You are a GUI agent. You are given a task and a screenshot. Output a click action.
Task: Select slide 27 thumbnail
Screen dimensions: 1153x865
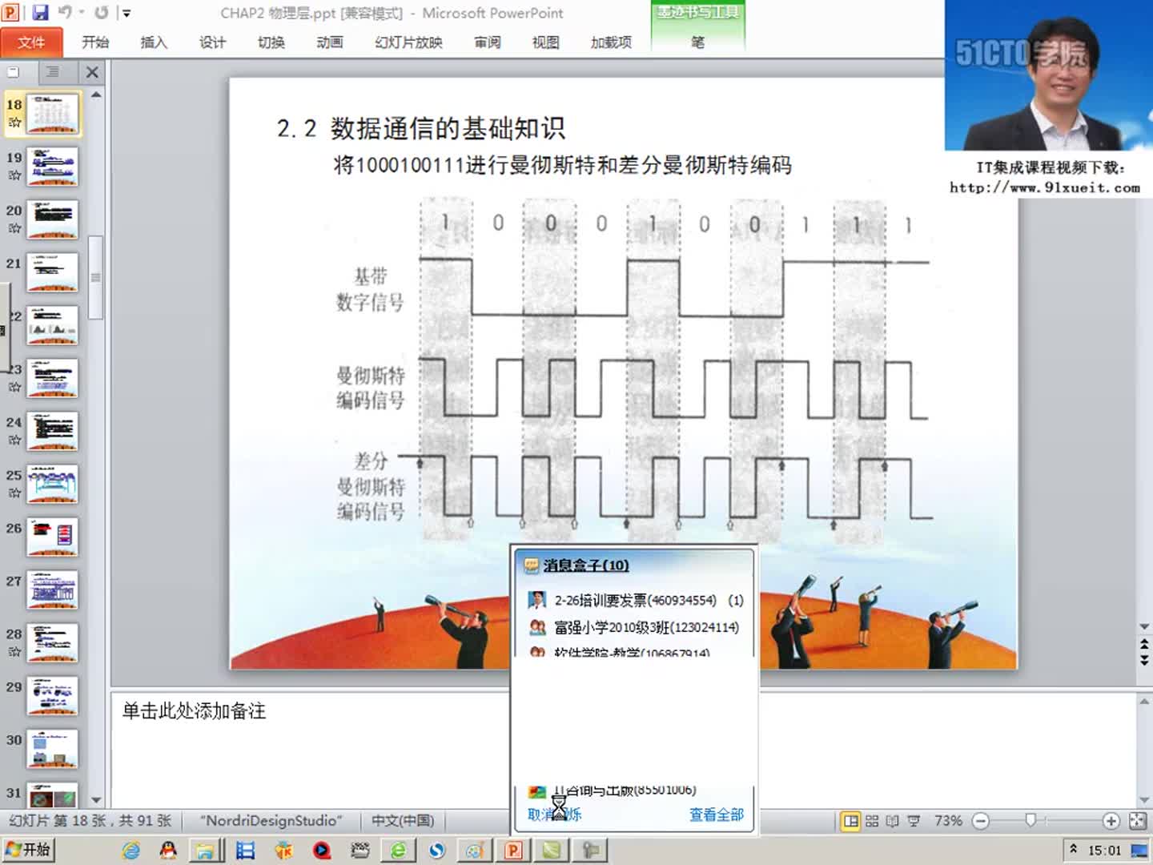click(53, 589)
